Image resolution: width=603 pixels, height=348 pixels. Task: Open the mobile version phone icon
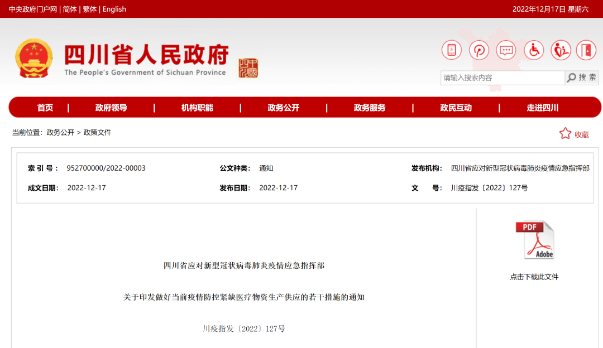click(452, 50)
